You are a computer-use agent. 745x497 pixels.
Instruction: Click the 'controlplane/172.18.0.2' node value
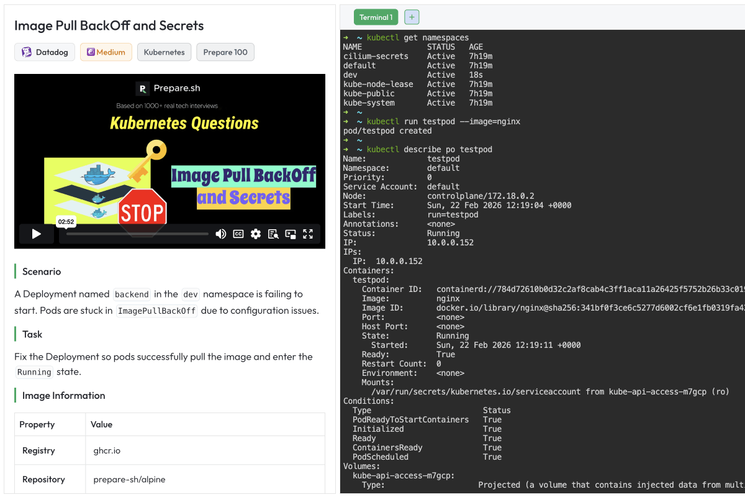(x=481, y=196)
